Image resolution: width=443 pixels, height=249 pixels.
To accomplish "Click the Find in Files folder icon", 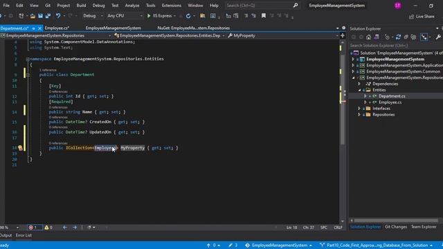I will click(202, 16).
